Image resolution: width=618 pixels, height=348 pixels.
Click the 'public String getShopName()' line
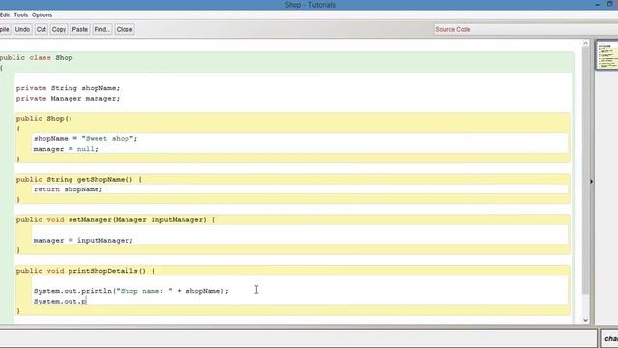[x=79, y=180]
